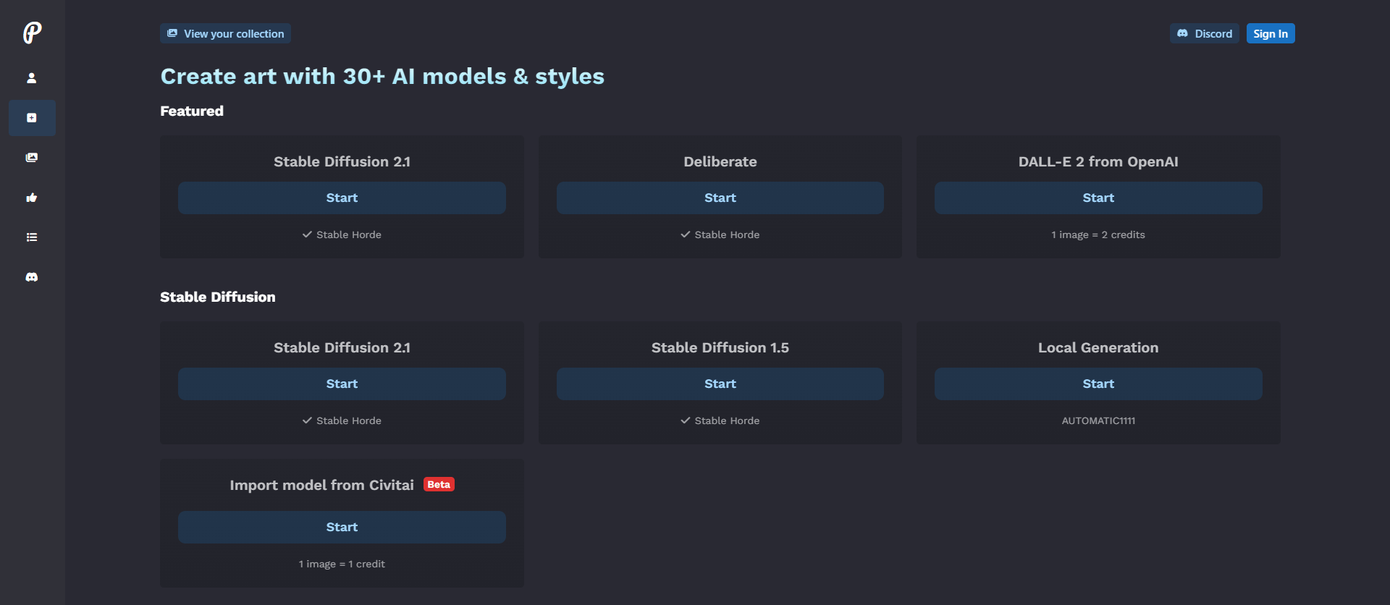Start the Deliberate model
This screenshot has height=605, width=1390.
pyautogui.click(x=720, y=198)
